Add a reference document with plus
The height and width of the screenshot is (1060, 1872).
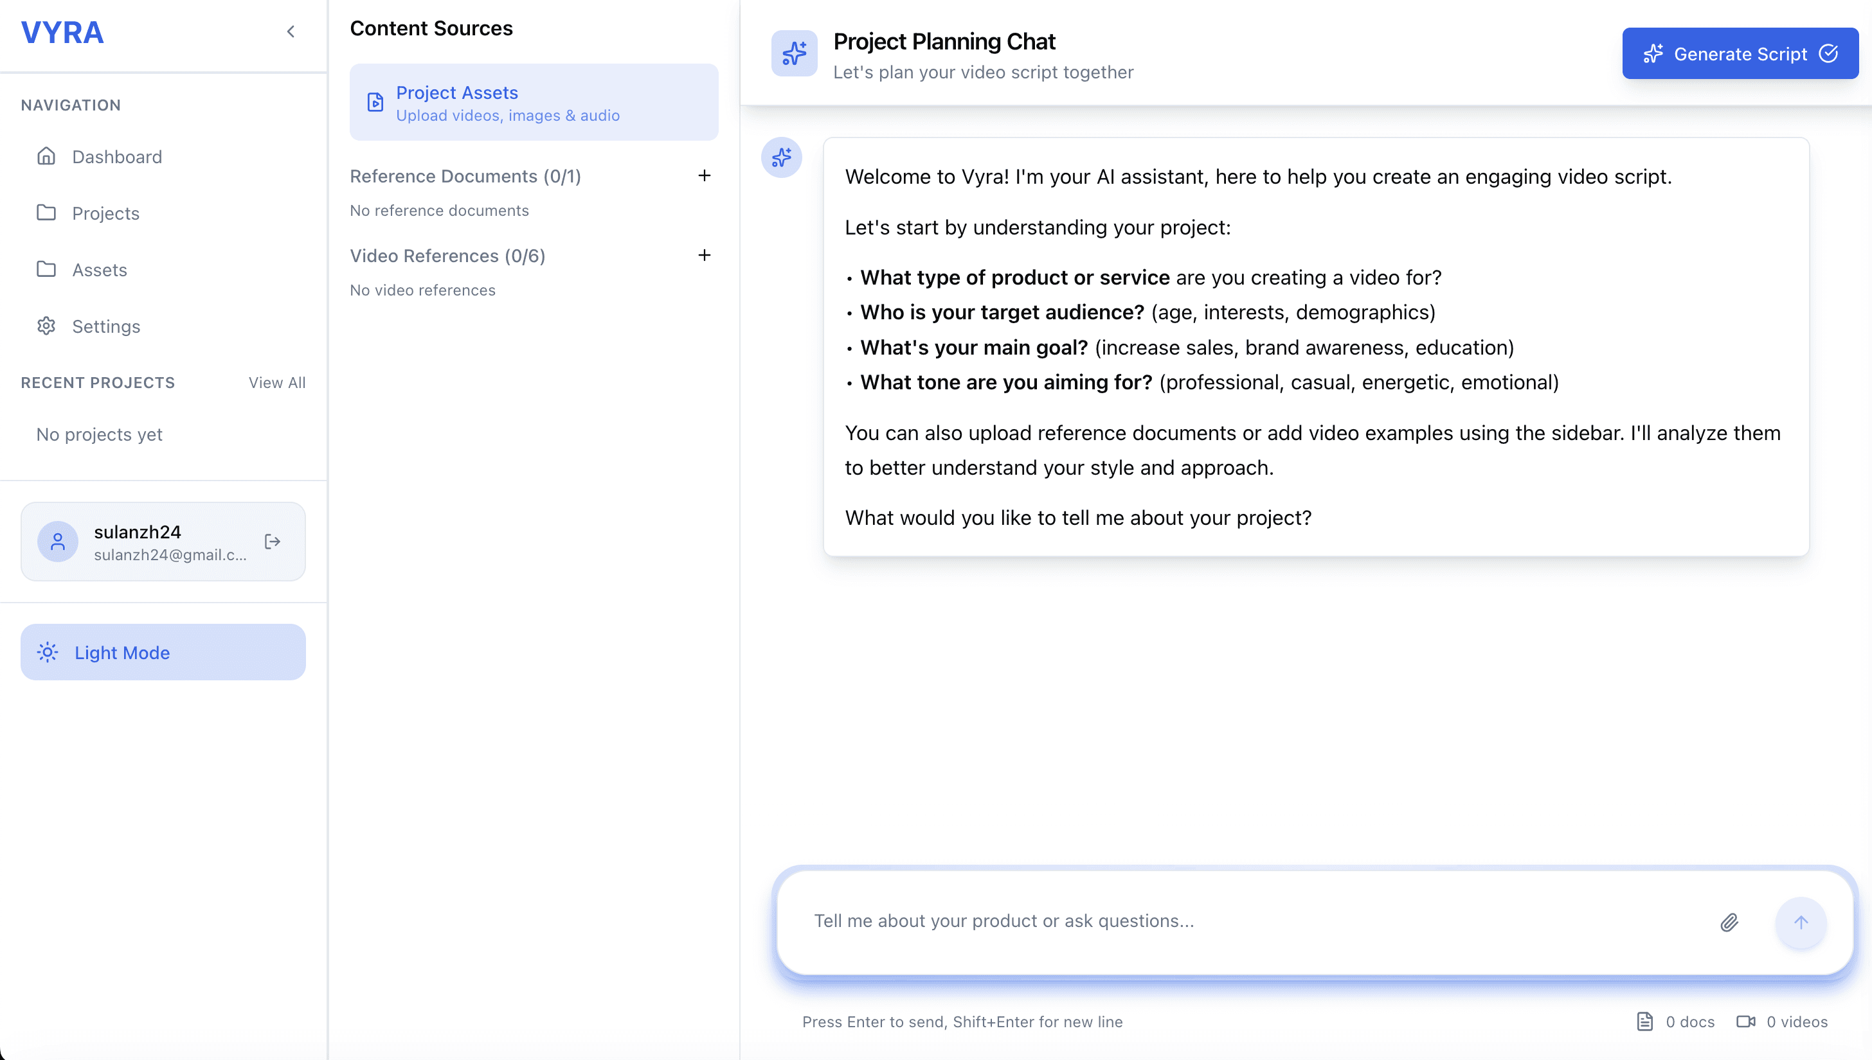[705, 175]
